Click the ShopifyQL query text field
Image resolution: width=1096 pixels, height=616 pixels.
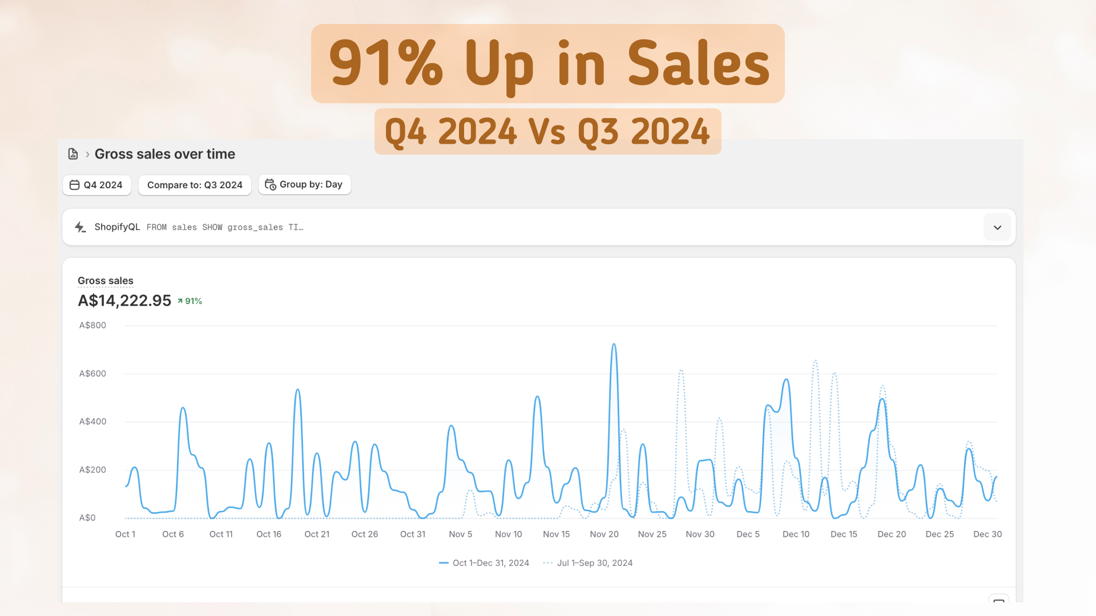click(225, 227)
